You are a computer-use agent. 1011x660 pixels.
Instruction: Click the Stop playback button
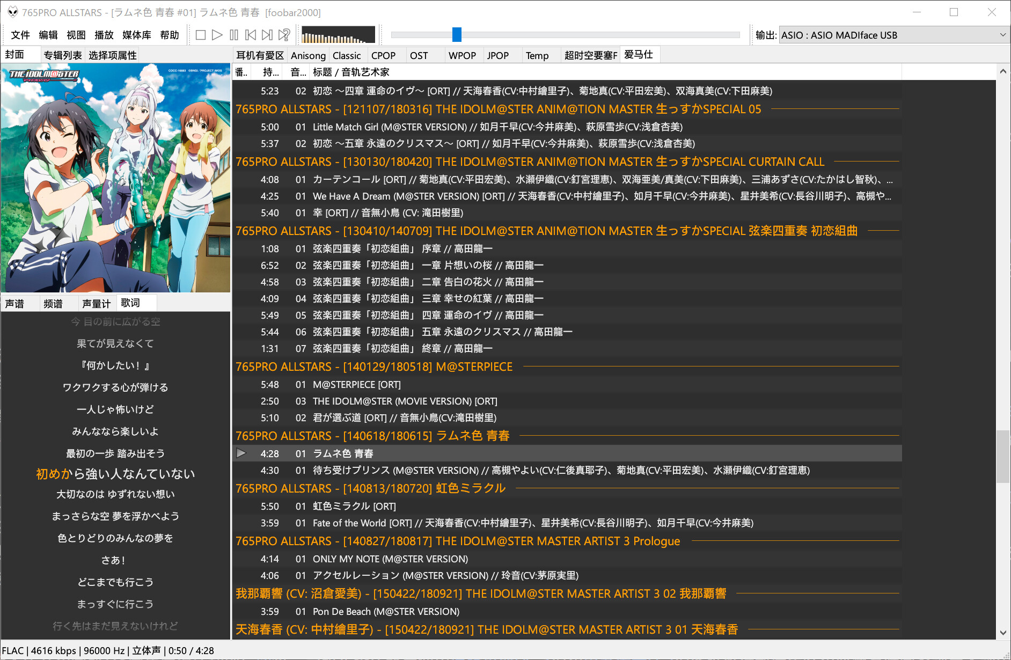201,35
